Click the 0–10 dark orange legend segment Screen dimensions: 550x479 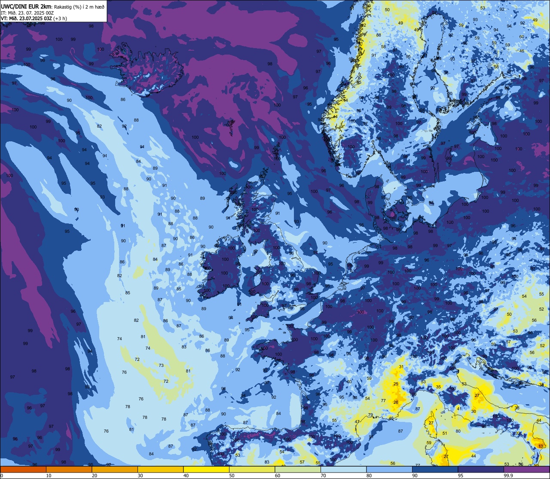point(23,469)
